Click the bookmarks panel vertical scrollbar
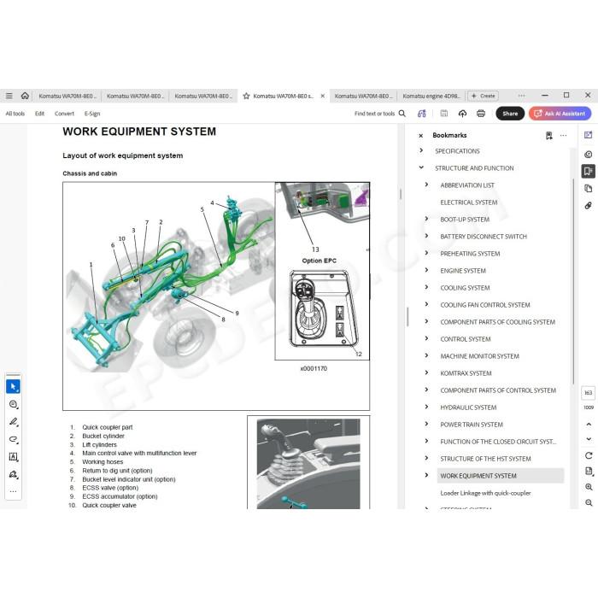Screen dimensions: 598x598 tap(573, 281)
